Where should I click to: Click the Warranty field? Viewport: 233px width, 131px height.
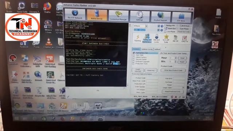click(x=179, y=79)
